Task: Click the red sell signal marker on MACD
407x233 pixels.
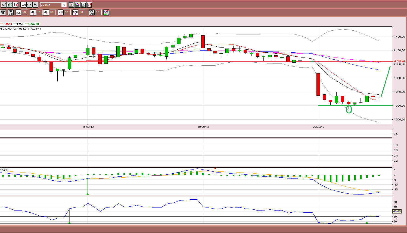Action: click(215, 169)
